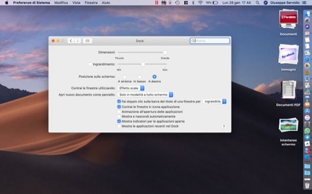Select the A destra position radio button
Image resolution: width=312 pixels, height=194 pixels.
pos(154,76)
